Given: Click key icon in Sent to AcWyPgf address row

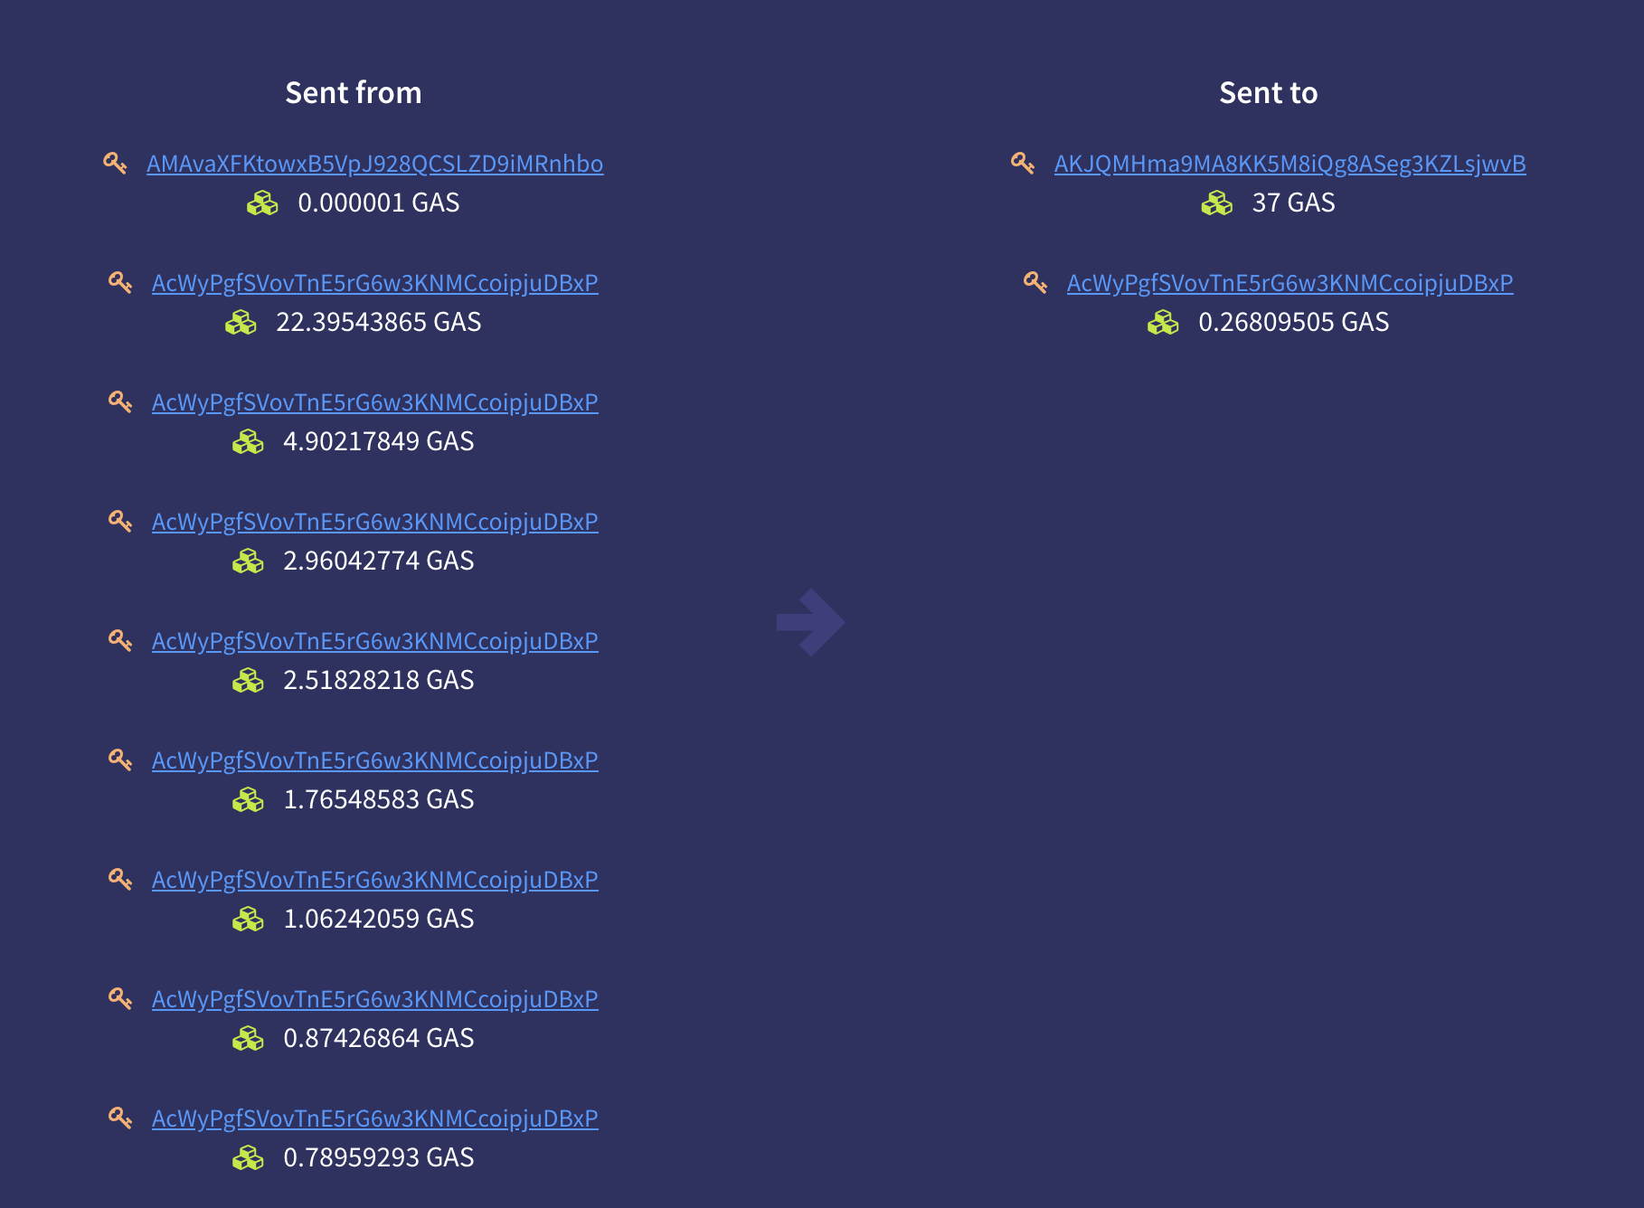Looking at the screenshot, I should click(x=1035, y=283).
